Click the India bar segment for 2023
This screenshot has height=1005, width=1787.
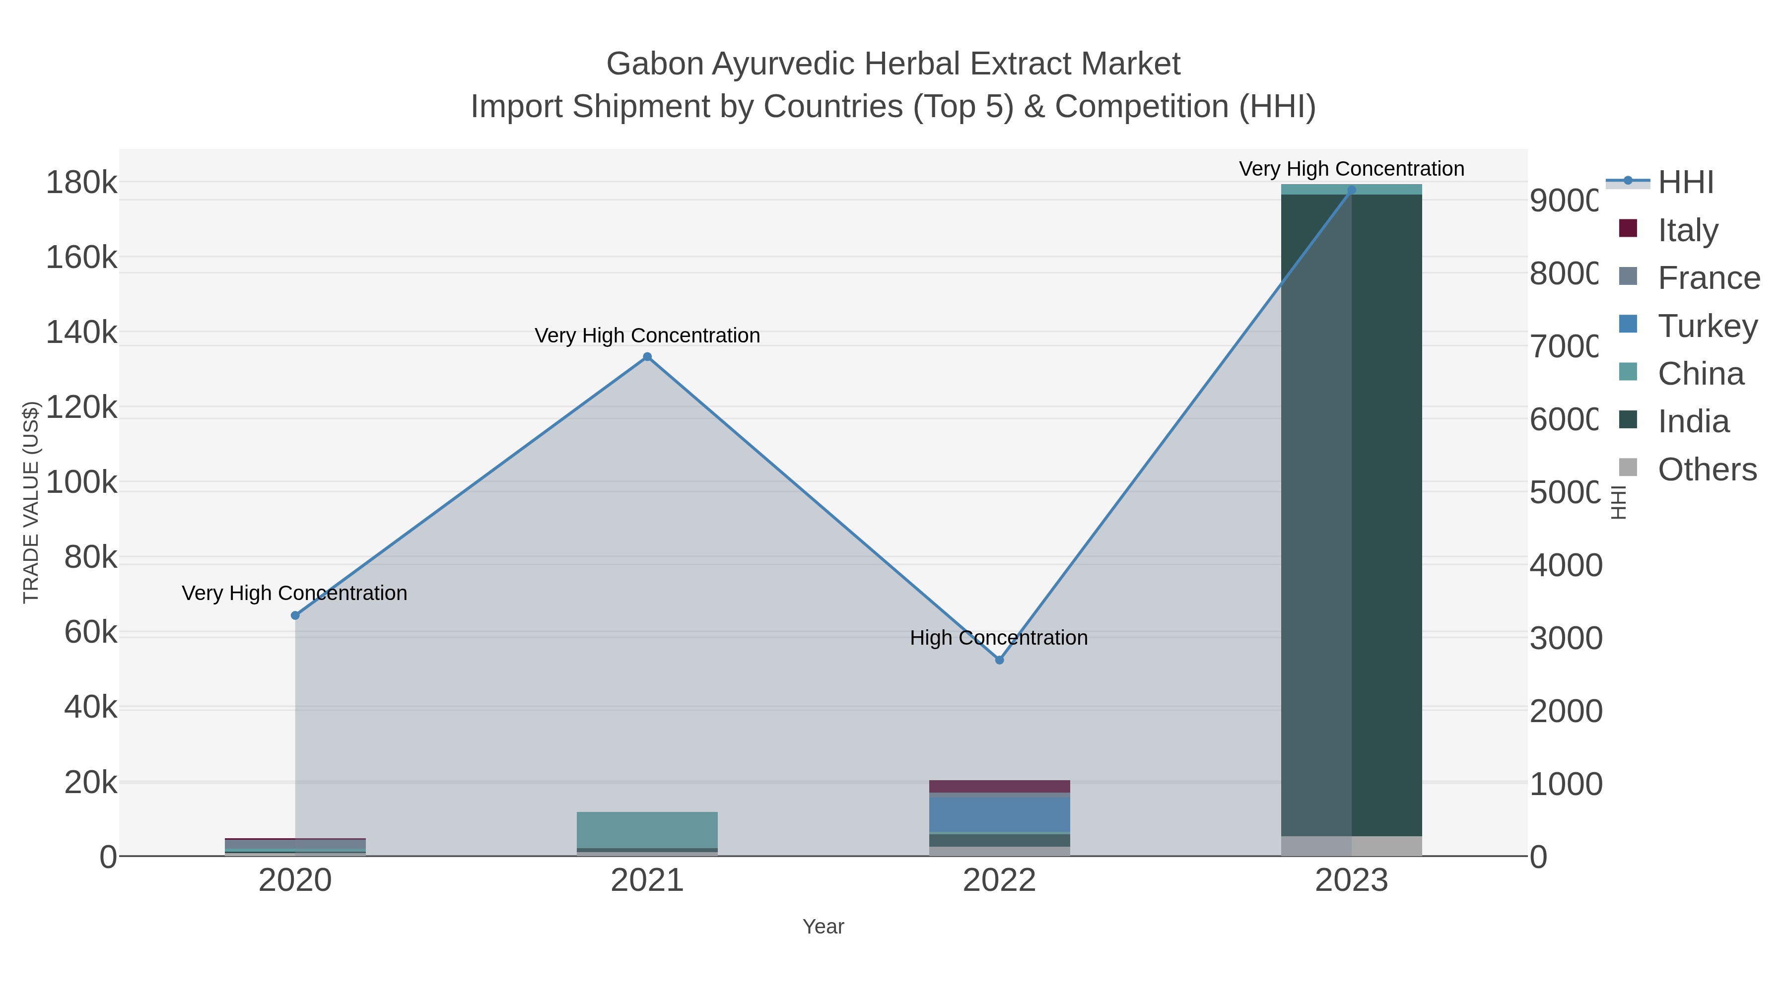pos(1351,515)
